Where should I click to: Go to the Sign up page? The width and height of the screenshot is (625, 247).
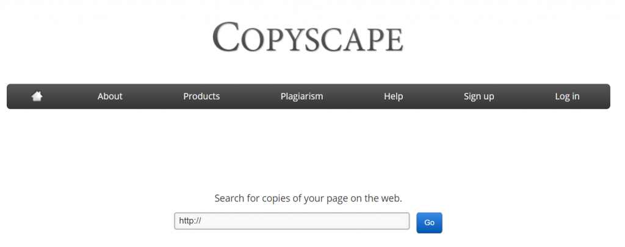pos(479,96)
